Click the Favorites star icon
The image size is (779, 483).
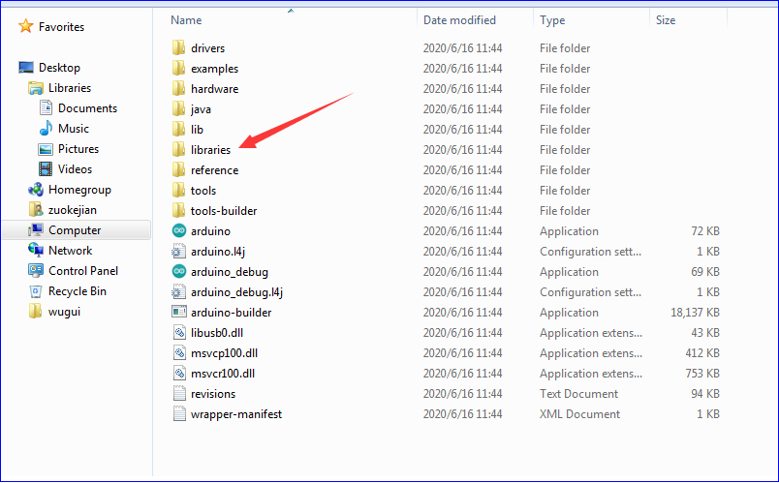[x=25, y=26]
